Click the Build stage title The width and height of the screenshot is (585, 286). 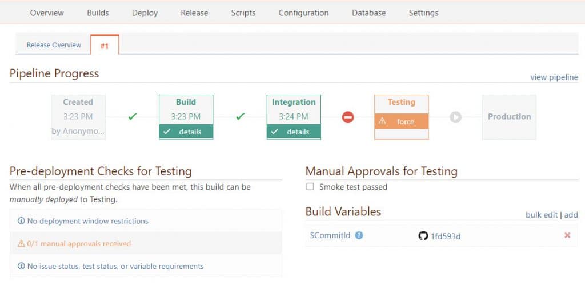(186, 102)
